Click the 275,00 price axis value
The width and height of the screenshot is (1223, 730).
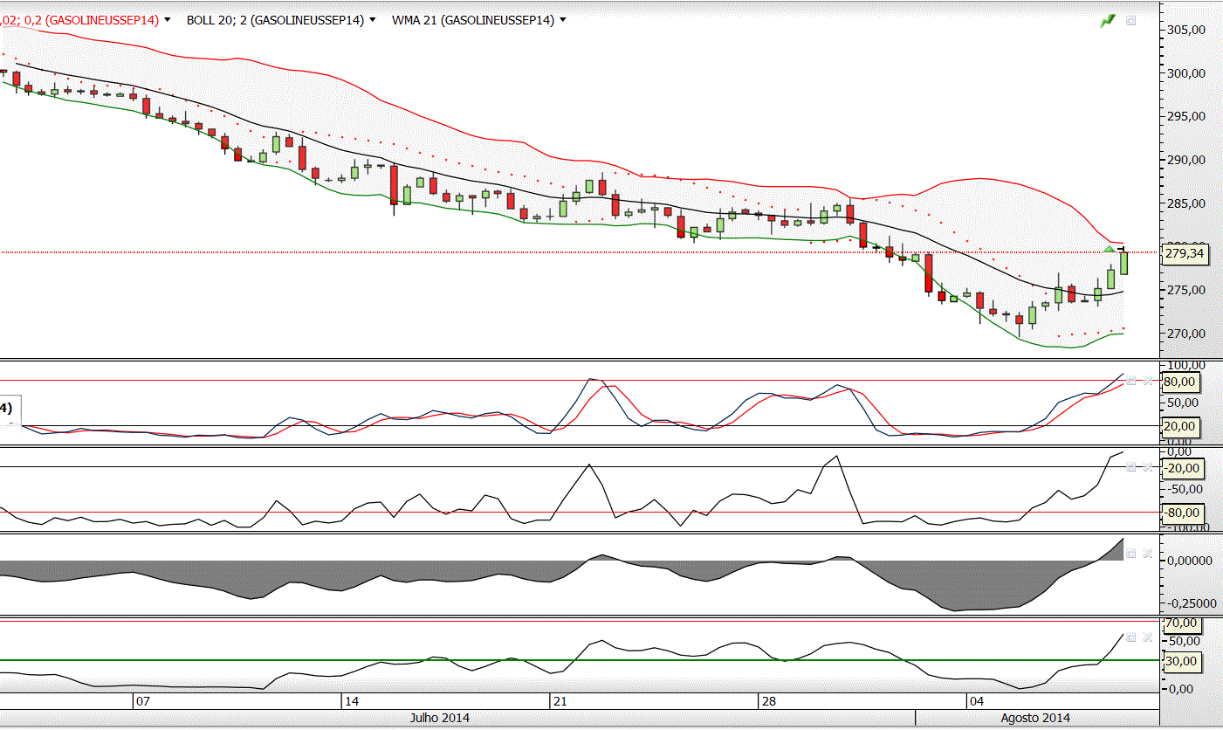point(1185,290)
